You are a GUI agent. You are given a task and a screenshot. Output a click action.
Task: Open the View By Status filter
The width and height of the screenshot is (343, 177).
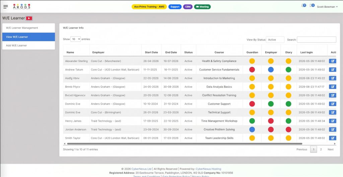275,40
